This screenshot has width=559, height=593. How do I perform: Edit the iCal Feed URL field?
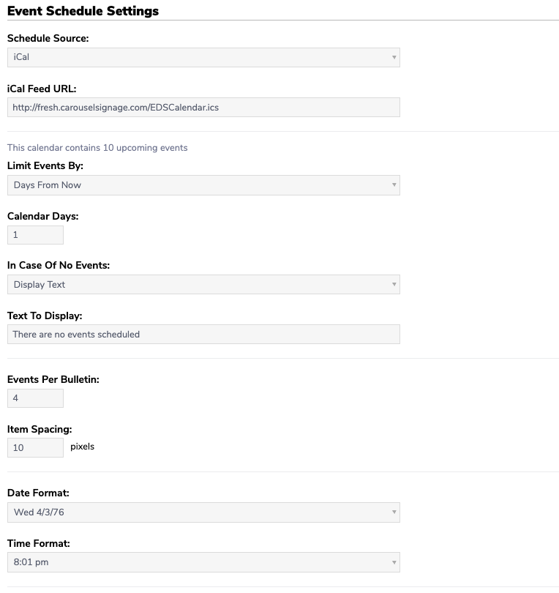pos(203,108)
